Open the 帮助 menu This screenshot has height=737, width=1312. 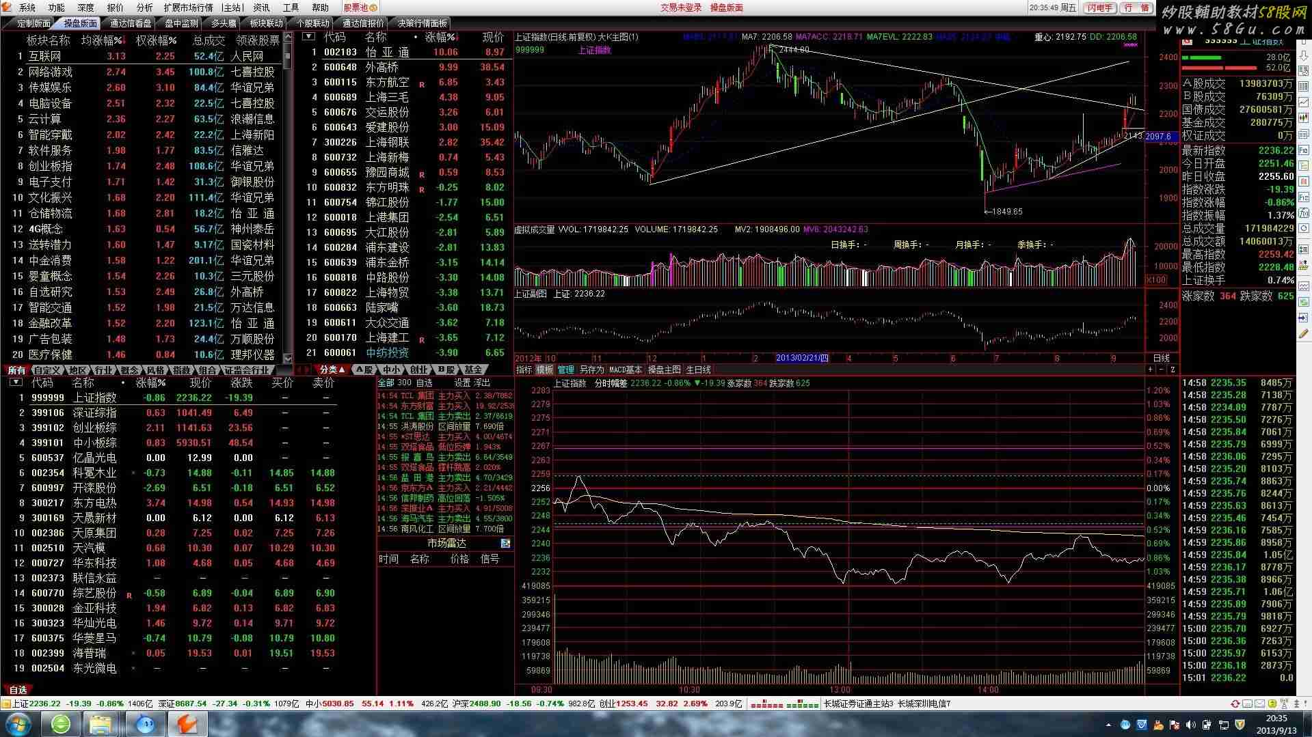coord(320,8)
